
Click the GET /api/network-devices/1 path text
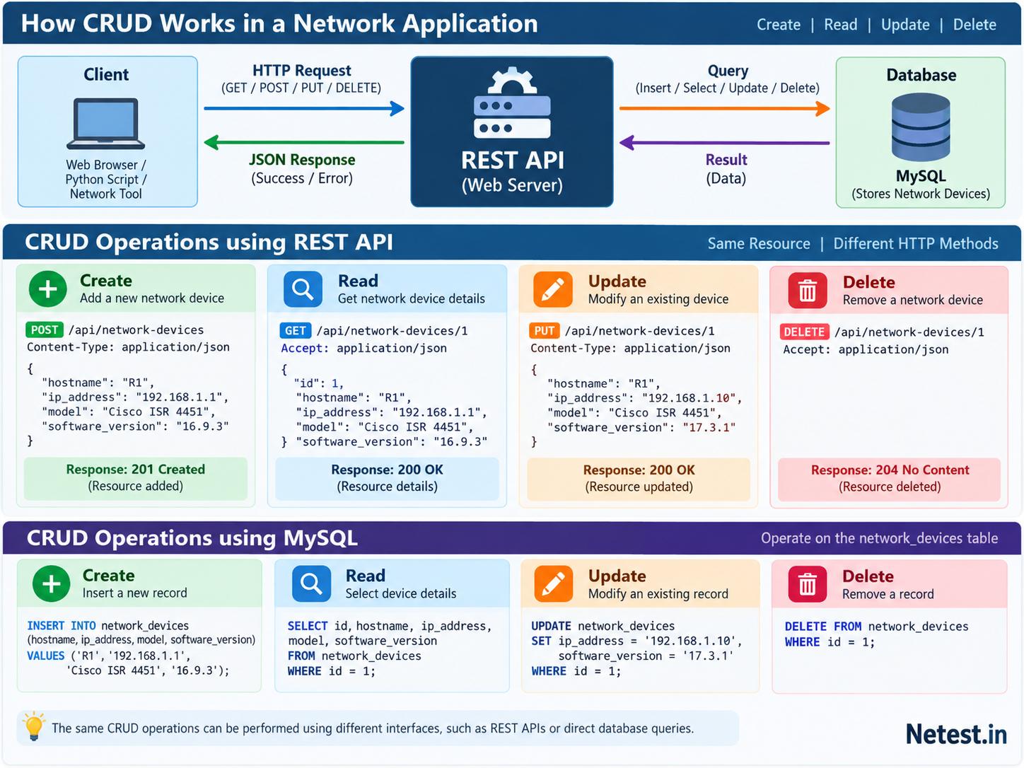click(x=392, y=330)
